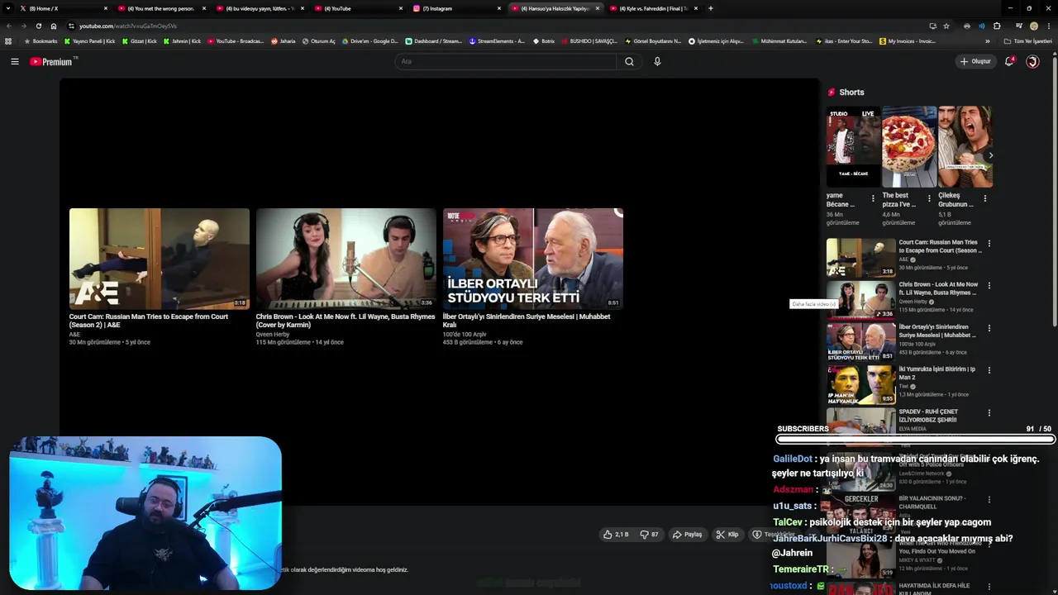Open 'StreamElements' bookmark
The image size is (1058, 595).
point(497,41)
